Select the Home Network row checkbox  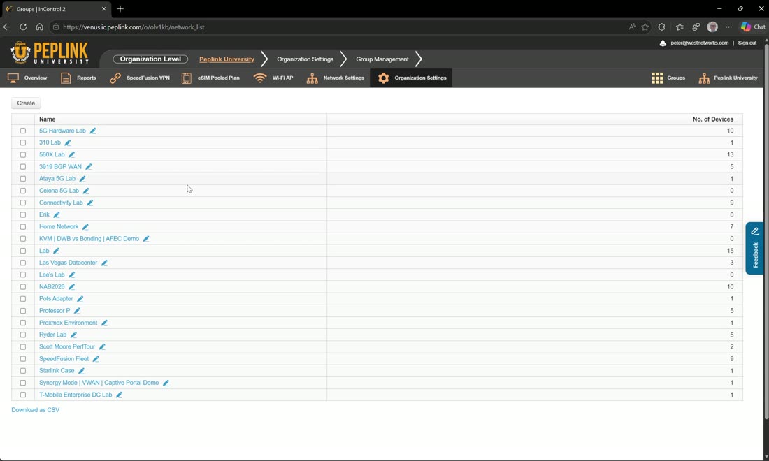(x=23, y=227)
